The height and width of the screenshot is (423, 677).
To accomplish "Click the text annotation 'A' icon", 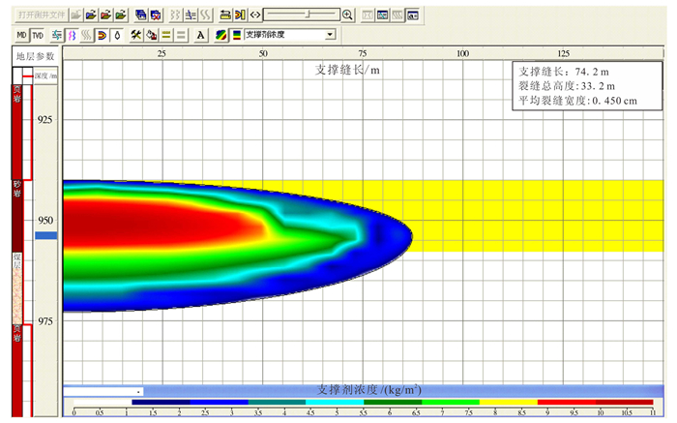I will 200,35.
